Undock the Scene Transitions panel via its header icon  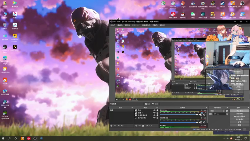click(x=227, y=107)
